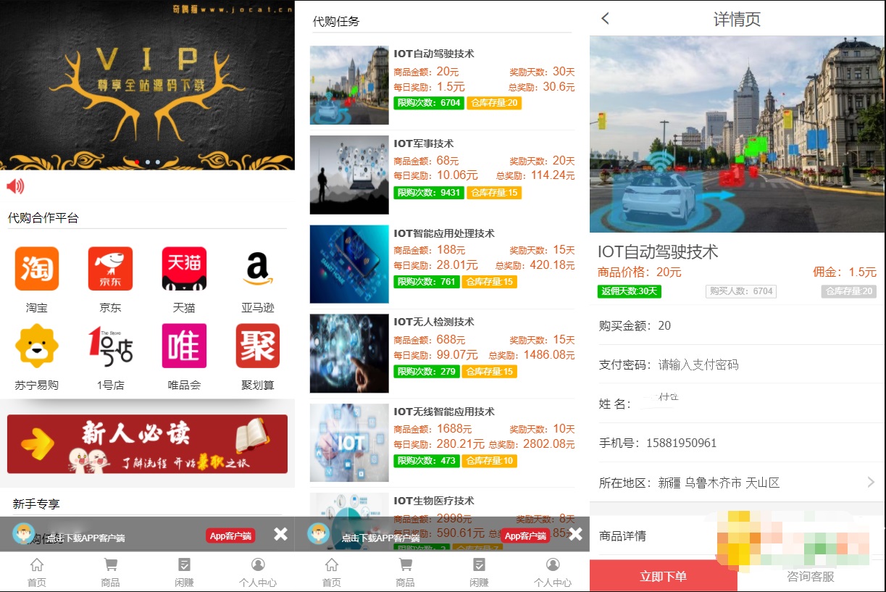This screenshot has width=886, height=592.
Task: Click the 亚马逊 (Amazon) icon
Action: tap(257, 269)
